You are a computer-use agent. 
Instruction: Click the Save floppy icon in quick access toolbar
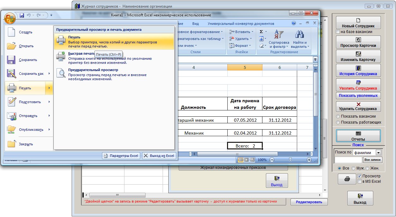[x=22, y=15]
